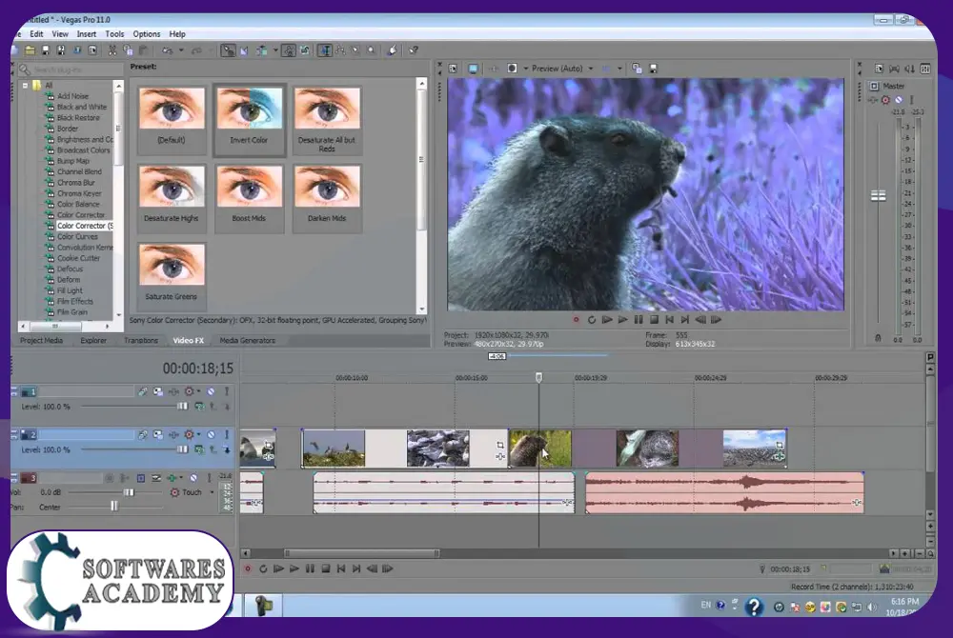The width and height of the screenshot is (953, 638).
Task: Click Preview on External Monitor icon
Action: (x=473, y=69)
